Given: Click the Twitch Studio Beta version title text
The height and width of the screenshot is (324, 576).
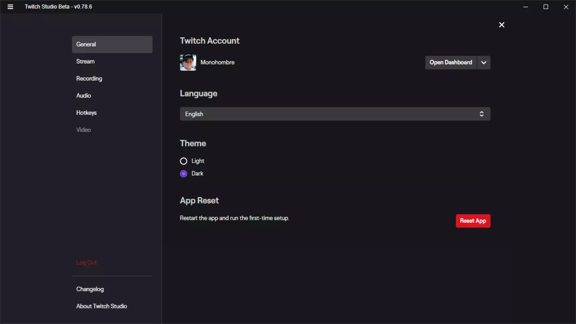Looking at the screenshot, I should [x=58, y=7].
